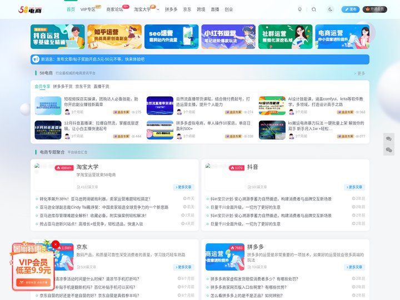Screen dimensions: 400x300
Task: Expand the 淘宝大学 dropdown arrow
Action: click(158, 9)
